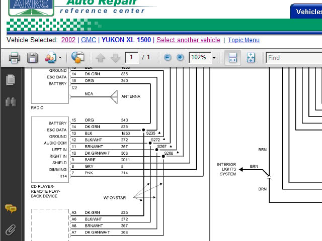This screenshot has width=322, height=241.
Task: Click the 2002 year link
Action: pyautogui.click(x=68, y=40)
